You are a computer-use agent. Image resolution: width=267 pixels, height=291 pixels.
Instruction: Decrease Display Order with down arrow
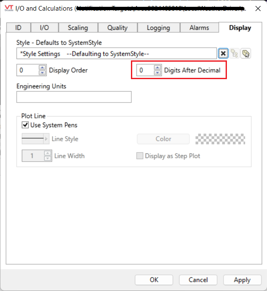[x=42, y=72]
